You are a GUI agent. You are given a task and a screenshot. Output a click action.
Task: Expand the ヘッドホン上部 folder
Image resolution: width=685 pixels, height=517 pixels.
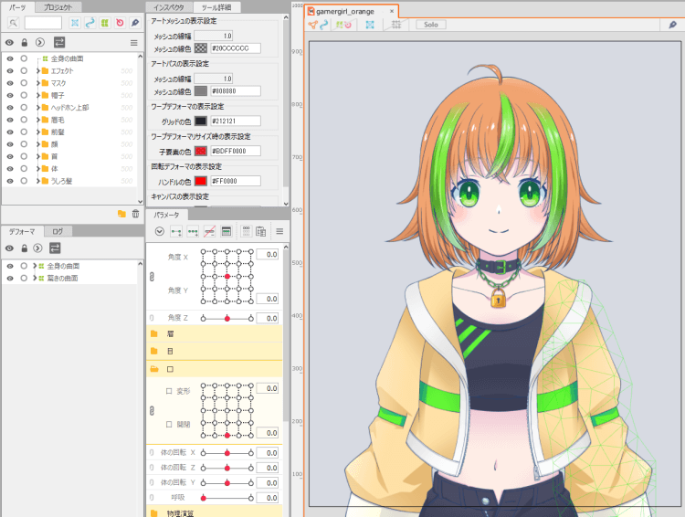point(38,108)
